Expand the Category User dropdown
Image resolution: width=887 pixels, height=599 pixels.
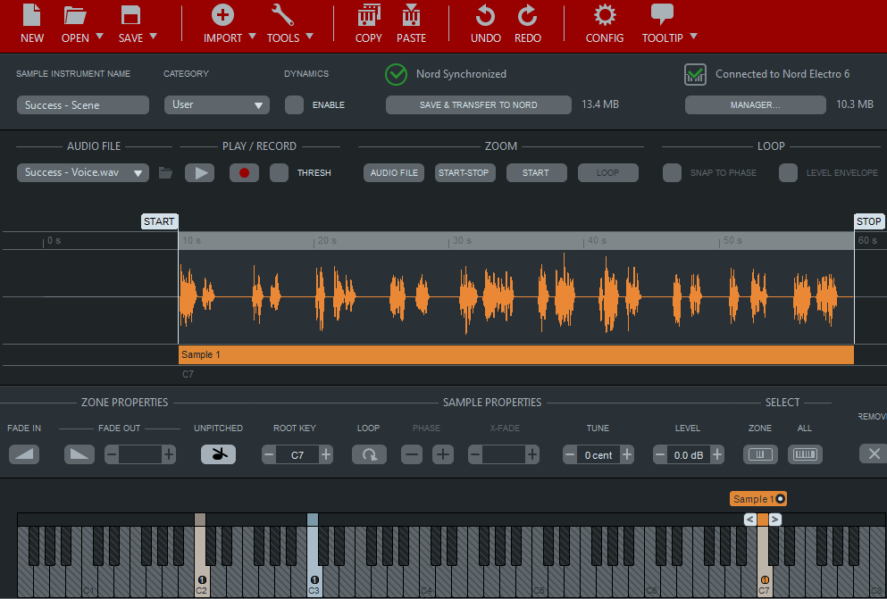(216, 105)
